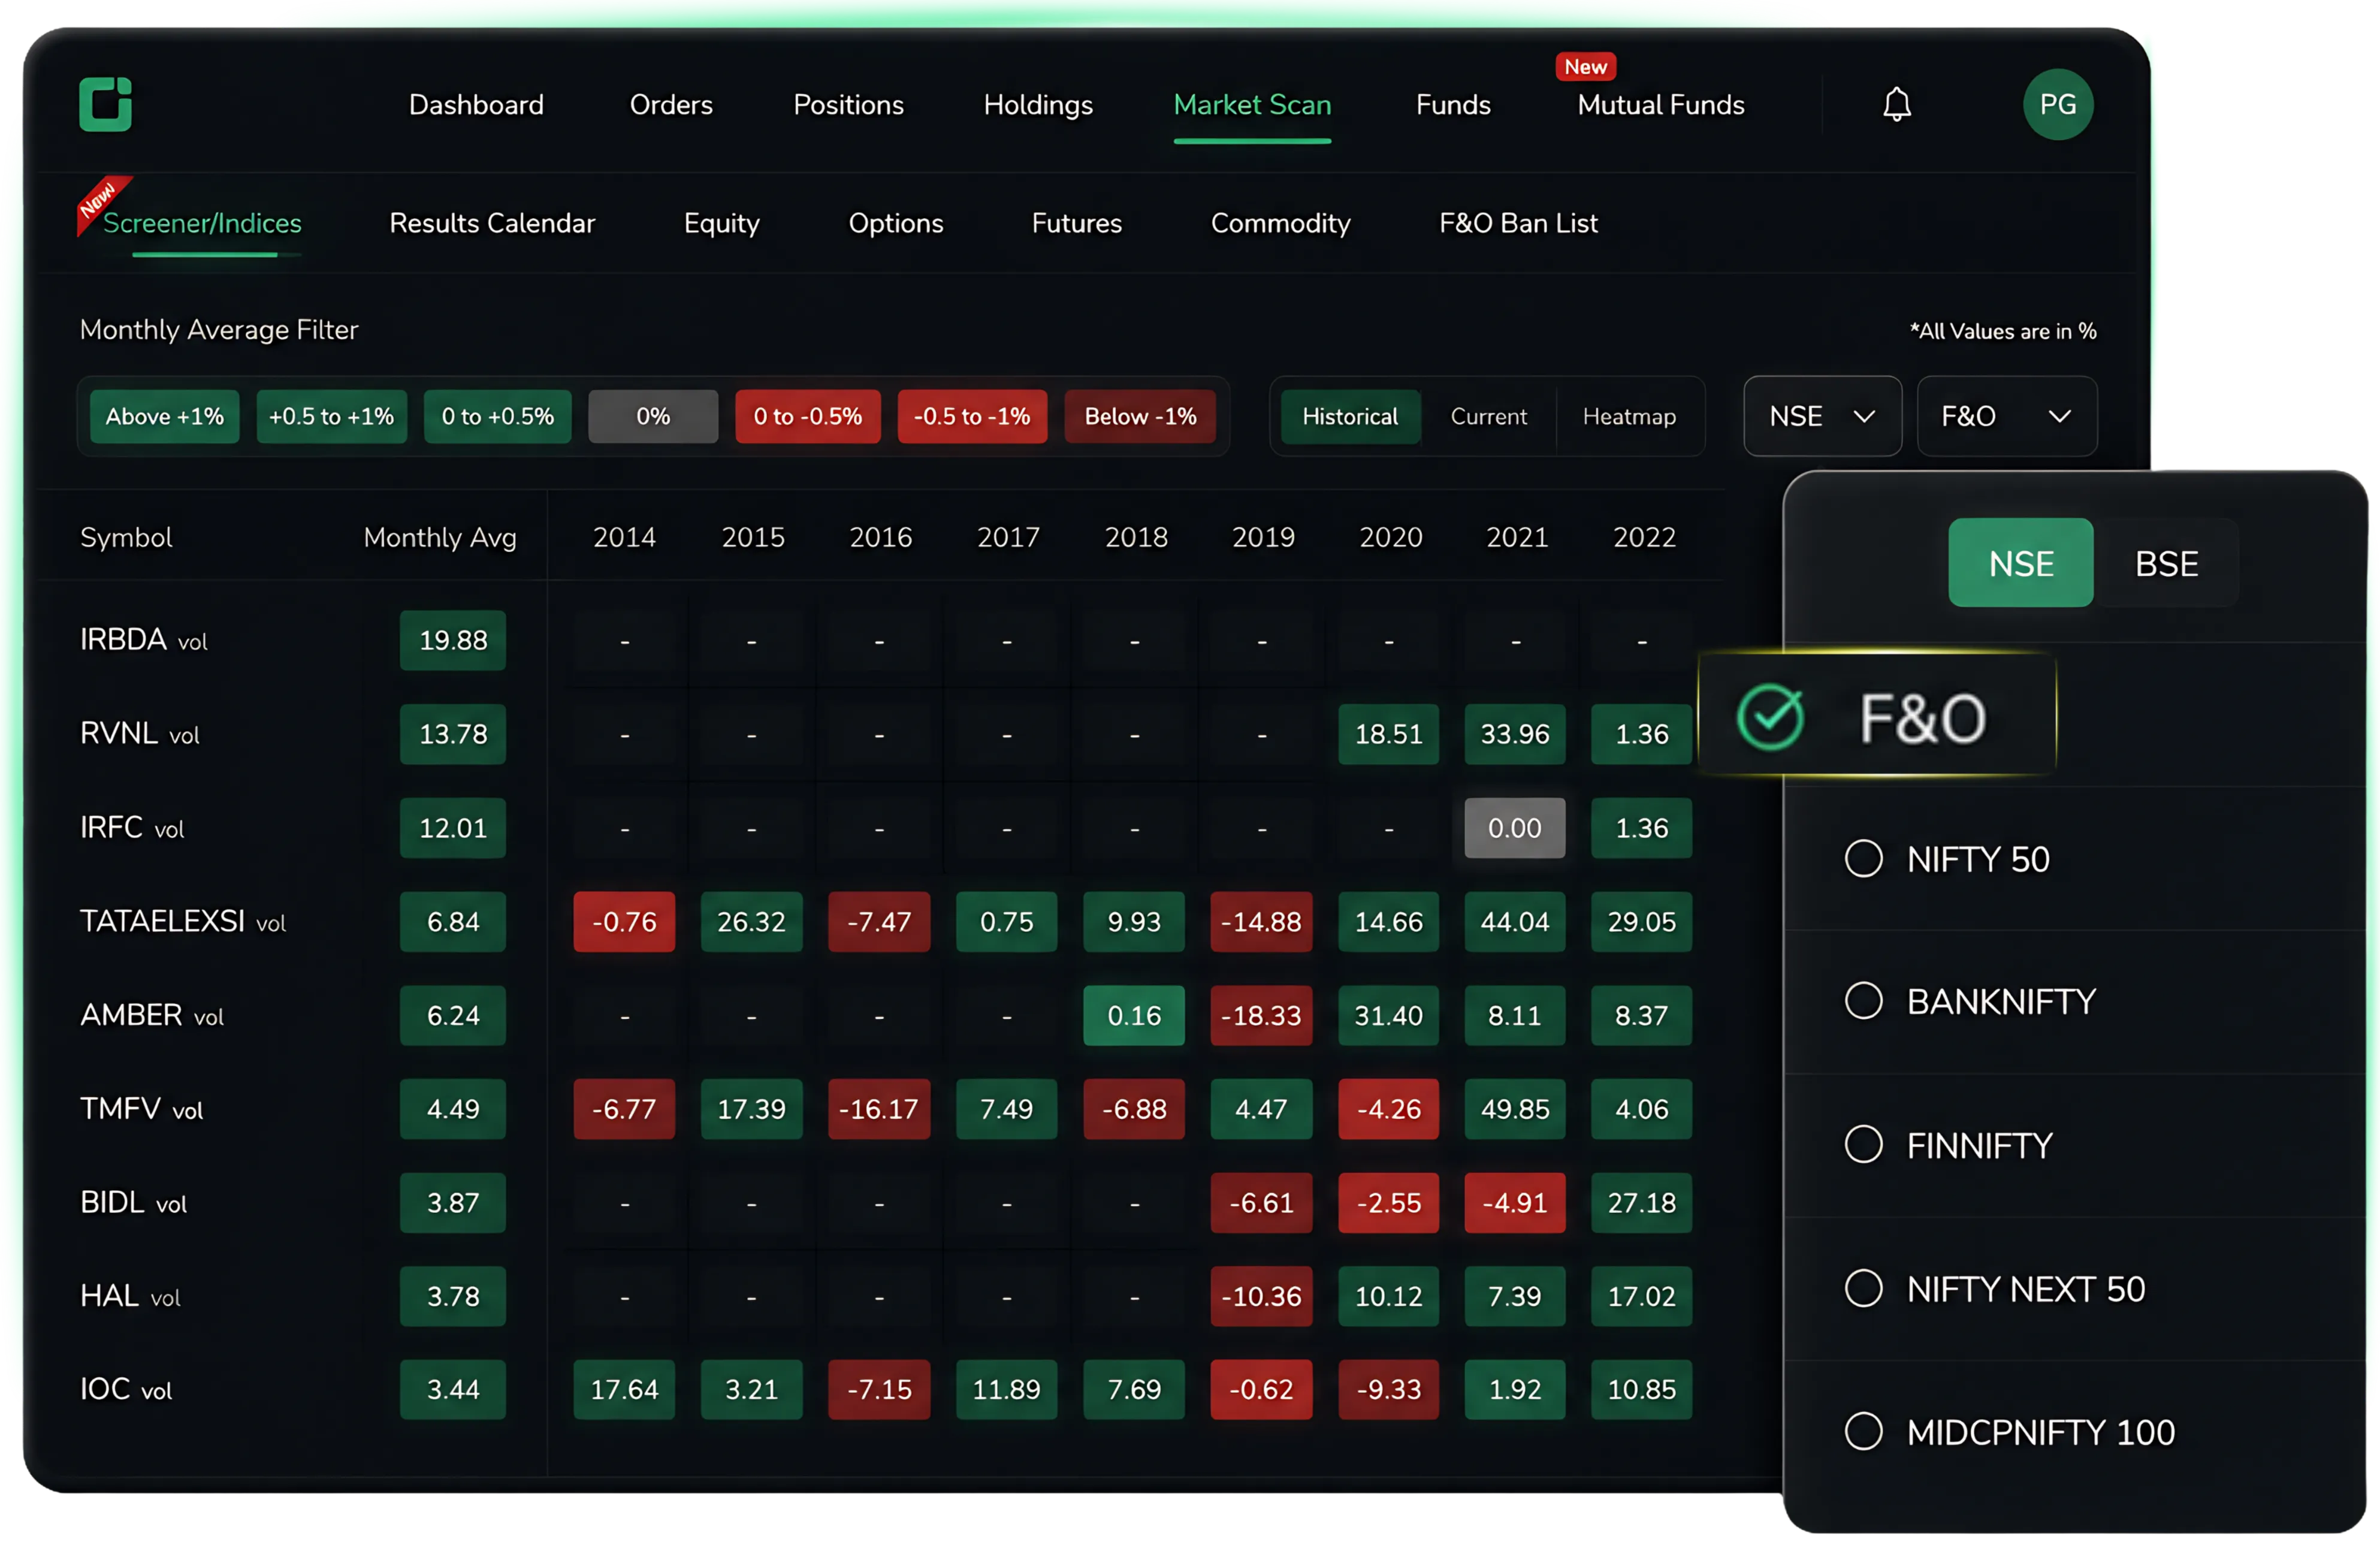
Task: Select the Current view toggle
Action: tap(1488, 416)
